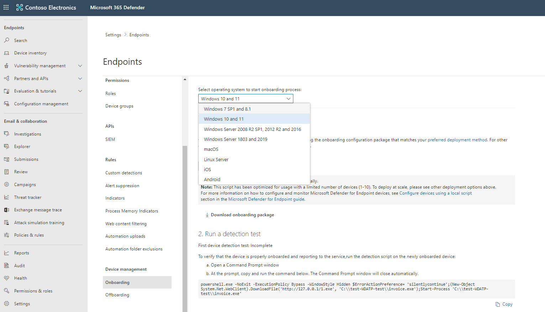
Task: Expand Partners and APIs chevron
Action: click(80, 78)
